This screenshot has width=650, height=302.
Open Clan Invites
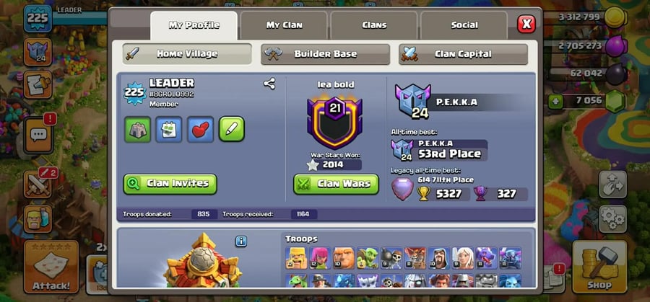170,184
